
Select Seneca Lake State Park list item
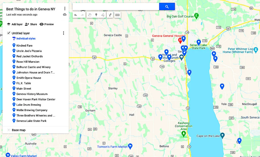(x=31, y=121)
